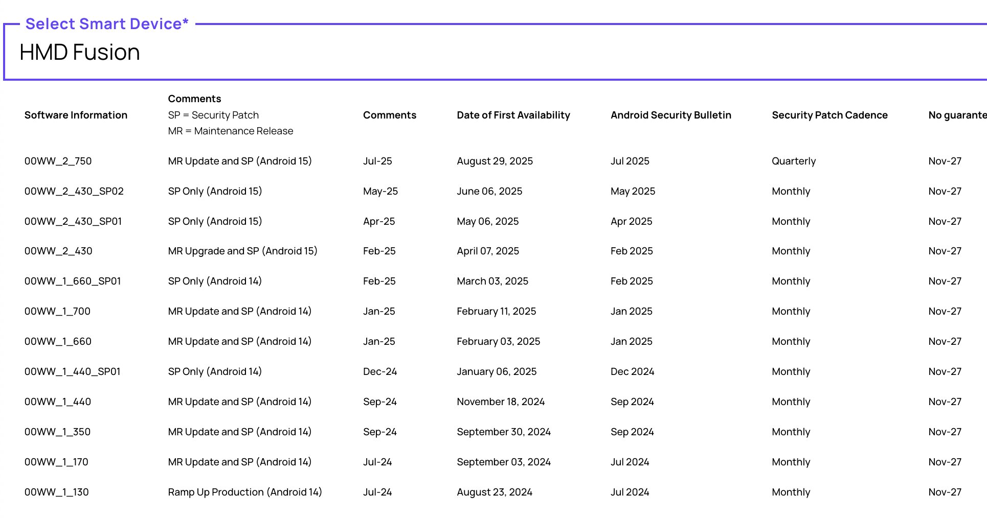This screenshot has height=518, width=987.
Task: Click the January 06, 2025 date cell
Action: tap(497, 371)
